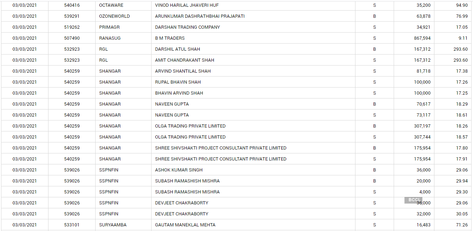The width and height of the screenshot is (473, 231).
Task: Click the price value 30.05
Action: (462, 214)
